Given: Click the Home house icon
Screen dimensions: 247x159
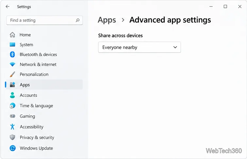Looking at the screenshot, I should coord(12,35).
